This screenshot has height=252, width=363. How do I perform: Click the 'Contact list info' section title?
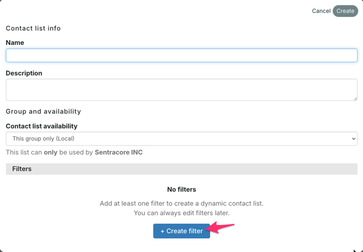(33, 28)
